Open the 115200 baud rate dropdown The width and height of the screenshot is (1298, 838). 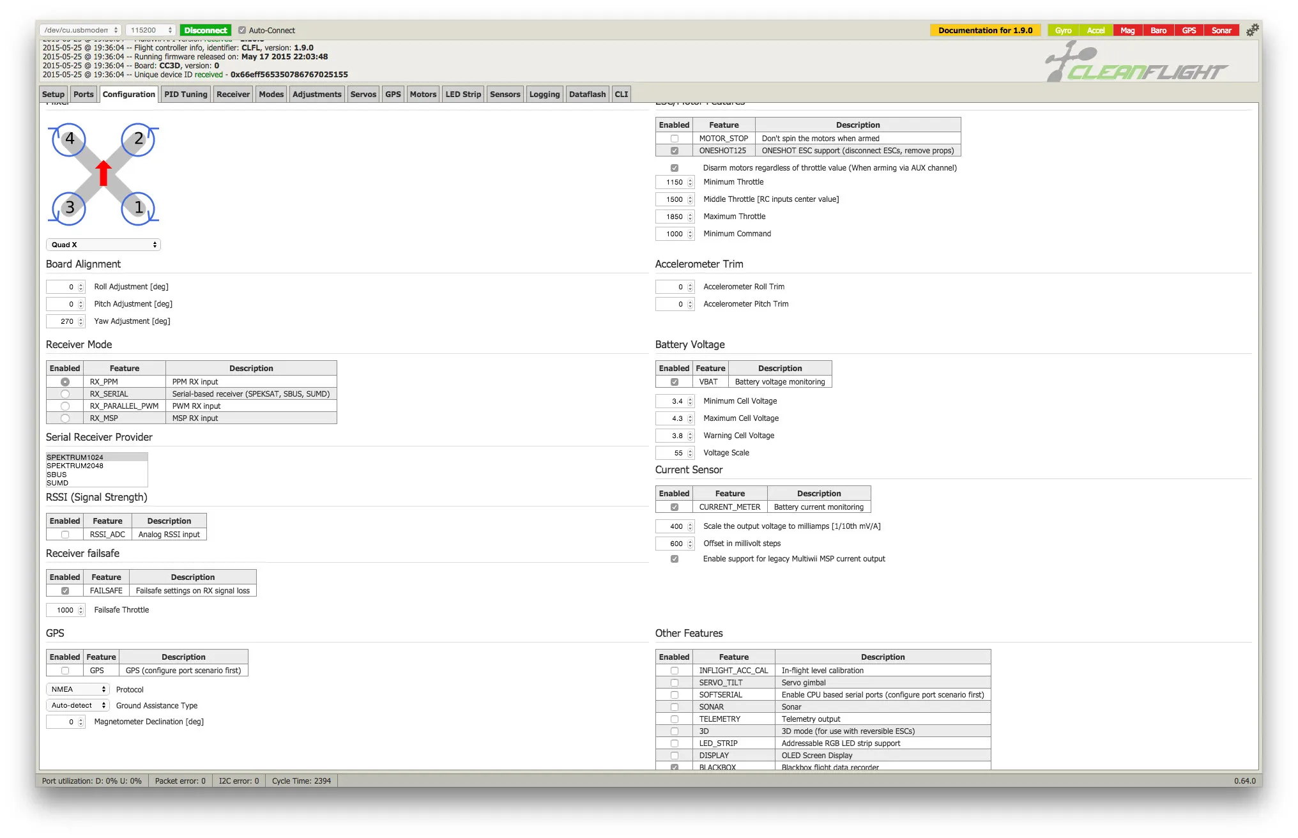(x=151, y=30)
